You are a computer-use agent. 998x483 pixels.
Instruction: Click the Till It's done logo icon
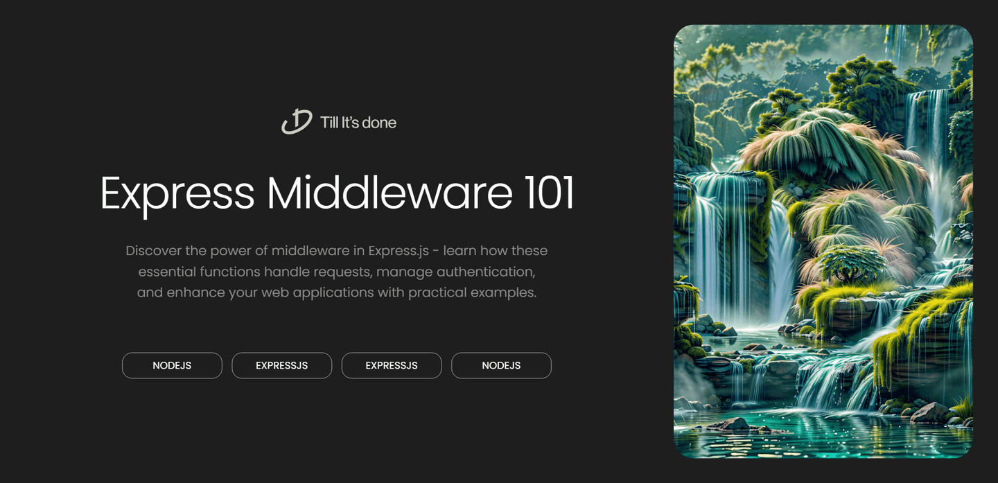[x=297, y=121]
